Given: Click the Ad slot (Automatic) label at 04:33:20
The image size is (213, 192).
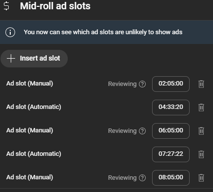Looking at the screenshot, I should [34, 107].
